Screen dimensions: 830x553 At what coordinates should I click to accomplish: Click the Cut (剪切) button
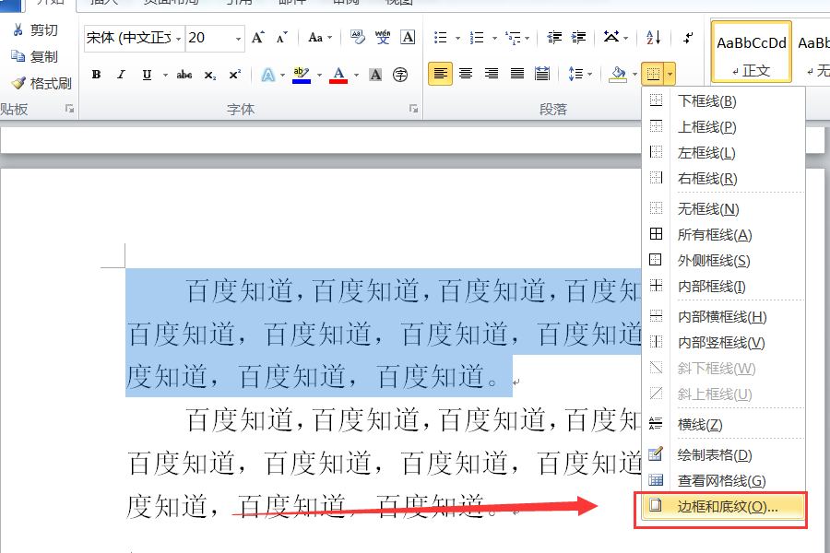click(35, 30)
